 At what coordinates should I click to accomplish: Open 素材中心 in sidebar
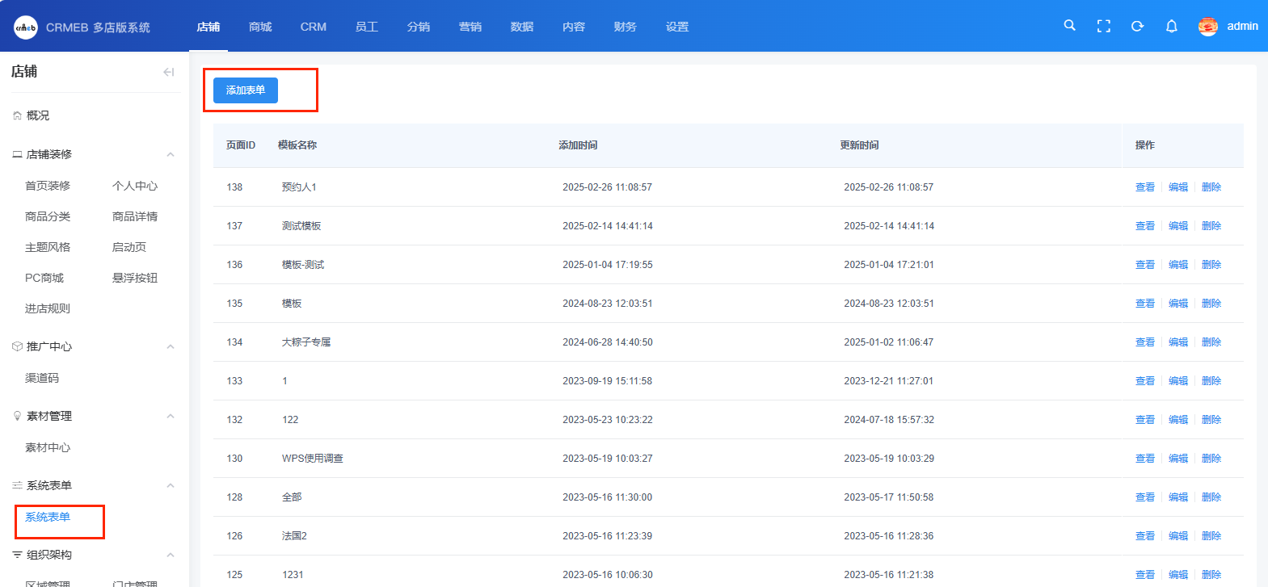point(48,447)
